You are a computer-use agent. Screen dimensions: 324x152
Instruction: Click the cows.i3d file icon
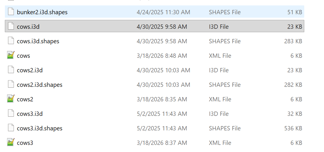[x=11, y=26]
